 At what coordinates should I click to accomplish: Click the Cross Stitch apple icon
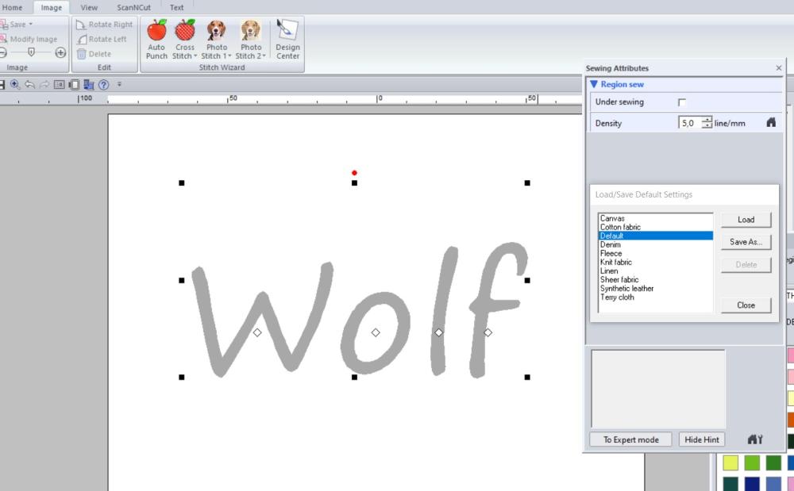[184, 40]
